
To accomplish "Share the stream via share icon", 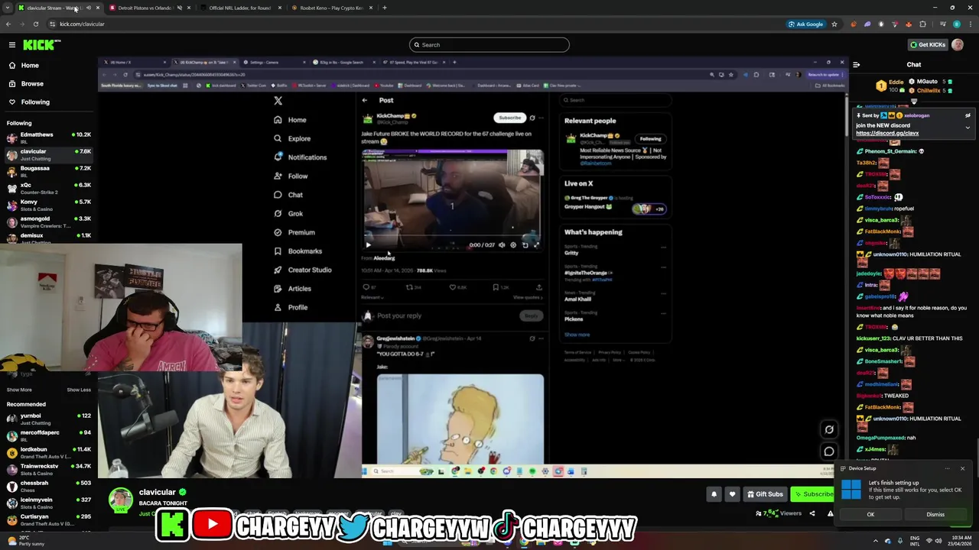I will coord(812,513).
